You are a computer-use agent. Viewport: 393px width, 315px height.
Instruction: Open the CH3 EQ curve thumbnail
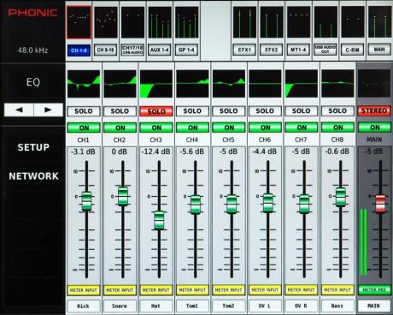(x=156, y=84)
